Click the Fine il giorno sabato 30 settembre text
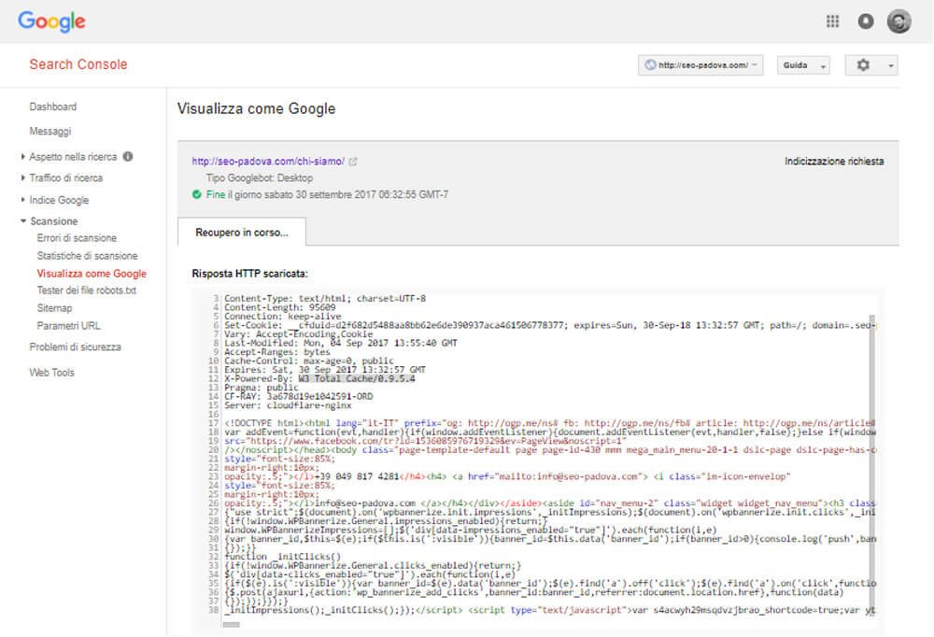Image resolution: width=934 pixels, height=637 pixels. click(x=327, y=195)
